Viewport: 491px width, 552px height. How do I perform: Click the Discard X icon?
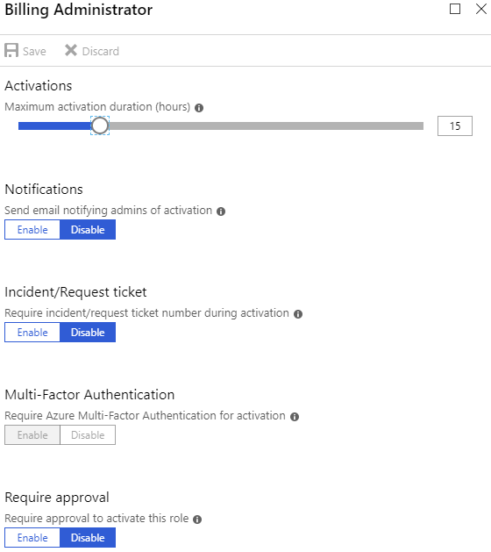[x=71, y=50]
